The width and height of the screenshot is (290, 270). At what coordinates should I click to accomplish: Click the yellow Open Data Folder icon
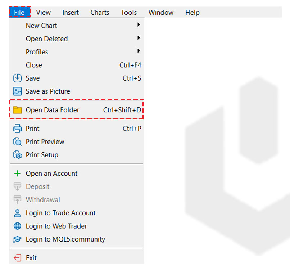pos(17,110)
